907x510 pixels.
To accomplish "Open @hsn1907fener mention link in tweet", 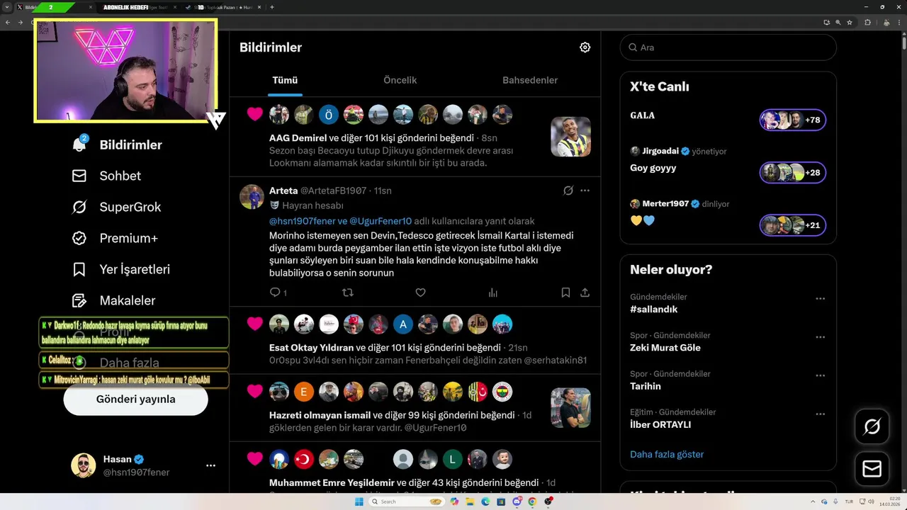I will click(x=303, y=221).
